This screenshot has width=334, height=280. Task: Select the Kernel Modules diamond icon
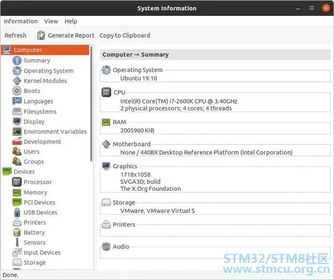pyautogui.click(x=17, y=81)
